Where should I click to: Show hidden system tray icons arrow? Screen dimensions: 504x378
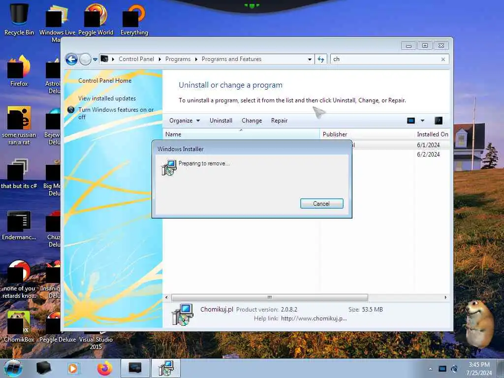(430, 369)
